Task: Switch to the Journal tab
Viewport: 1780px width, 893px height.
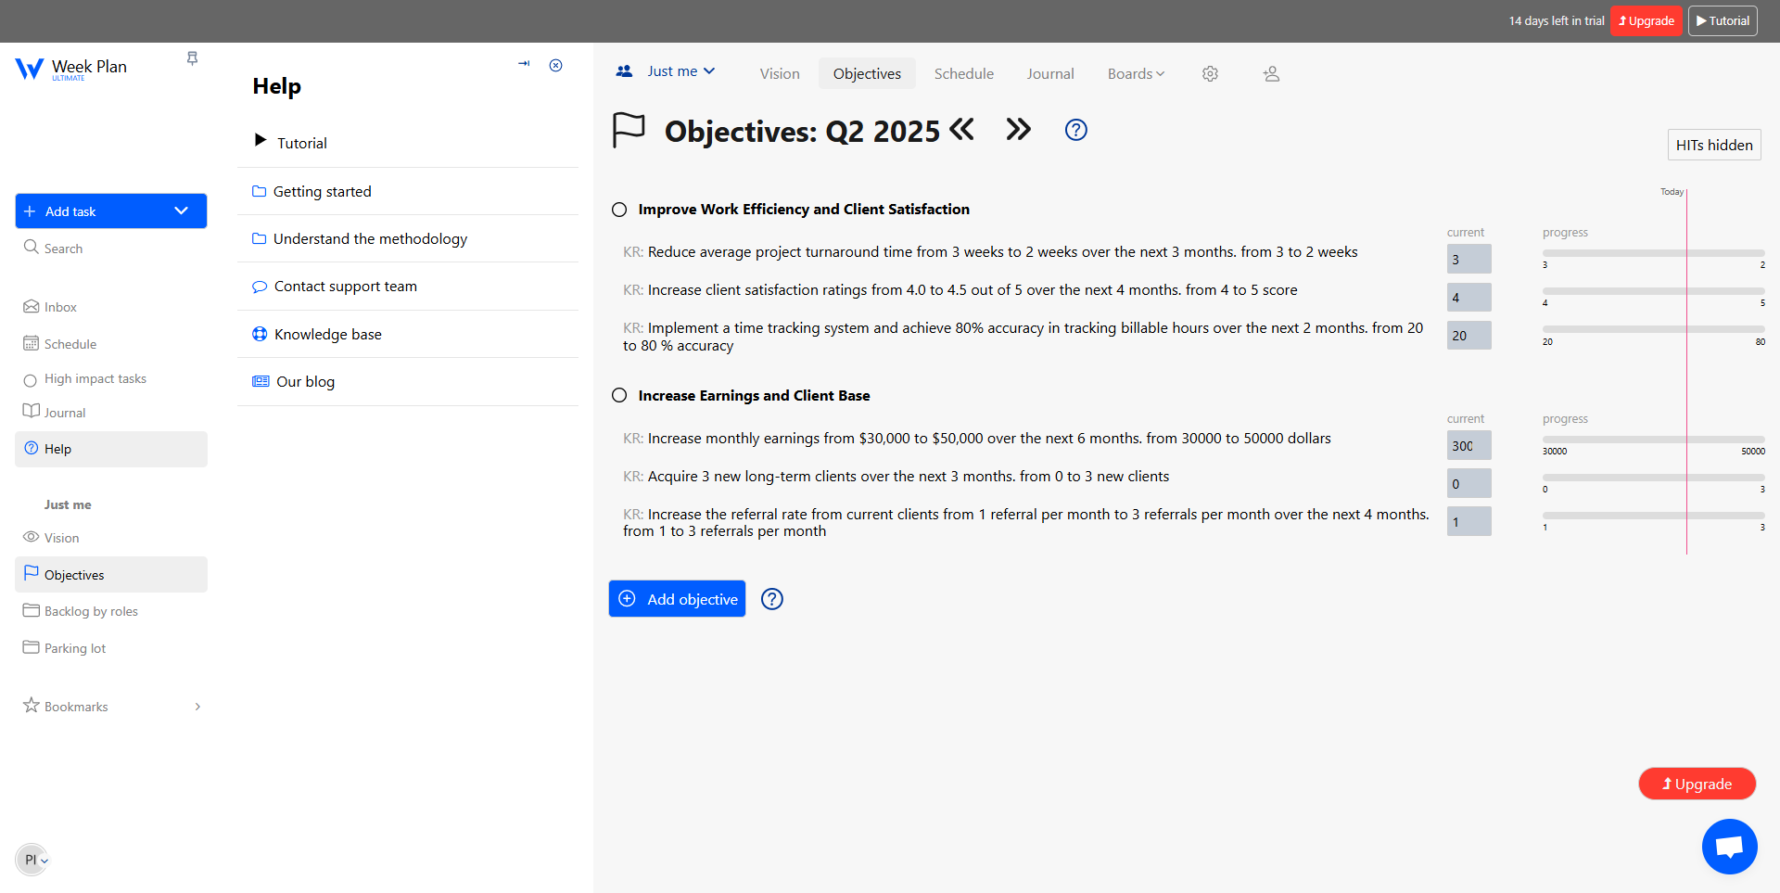Action: 1049,73
